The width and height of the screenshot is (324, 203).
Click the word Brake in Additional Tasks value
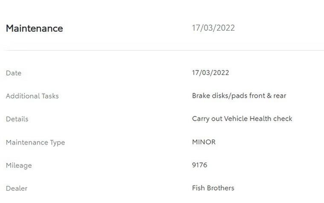tap(201, 96)
